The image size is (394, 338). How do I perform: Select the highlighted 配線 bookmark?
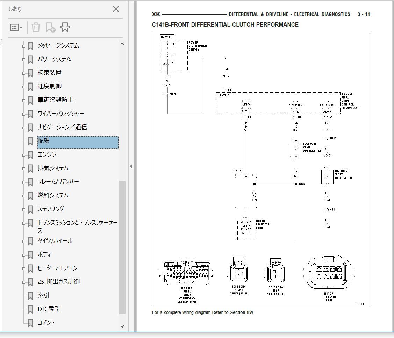pos(78,142)
